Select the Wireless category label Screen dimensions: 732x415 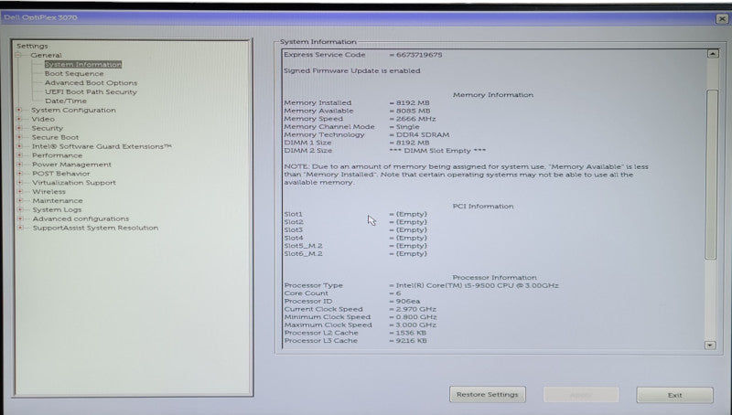(x=49, y=192)
